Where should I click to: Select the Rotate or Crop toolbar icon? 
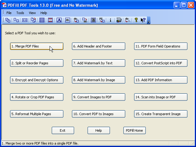click(33, 20)
